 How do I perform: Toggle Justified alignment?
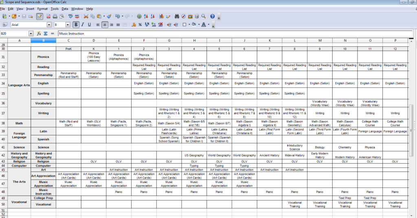coord(118,25)
